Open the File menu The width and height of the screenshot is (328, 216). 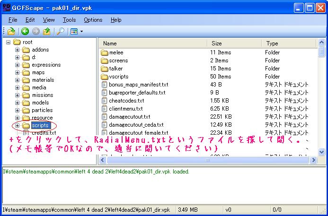pyautogui.click(x=13, y=20)
